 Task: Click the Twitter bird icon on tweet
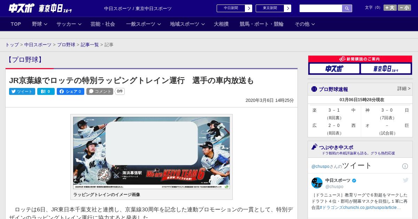click(x=405, y=180)
